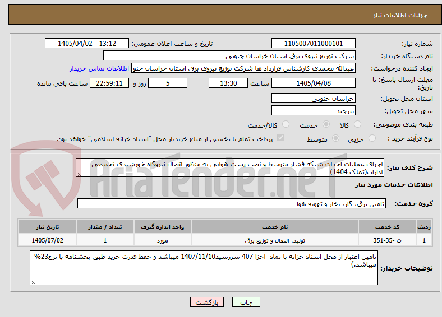Select the کالا radio button
The image size is (442, 317).
357,124
